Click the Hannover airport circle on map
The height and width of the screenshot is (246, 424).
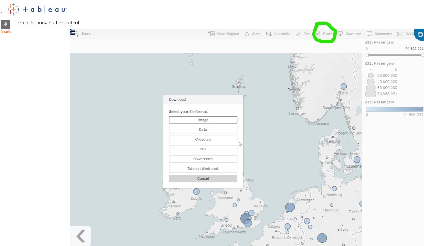click(x=332, y=205)
